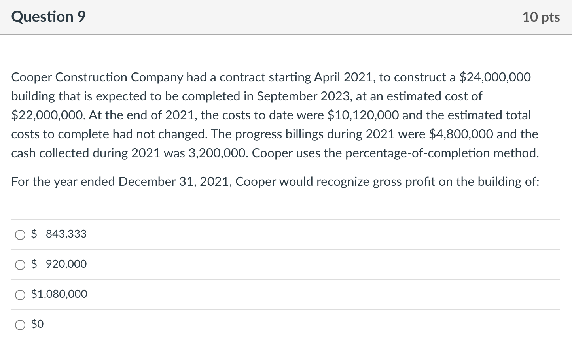
Task: Click the "$ 843,333" answer label text
Action: pos(59,234)
